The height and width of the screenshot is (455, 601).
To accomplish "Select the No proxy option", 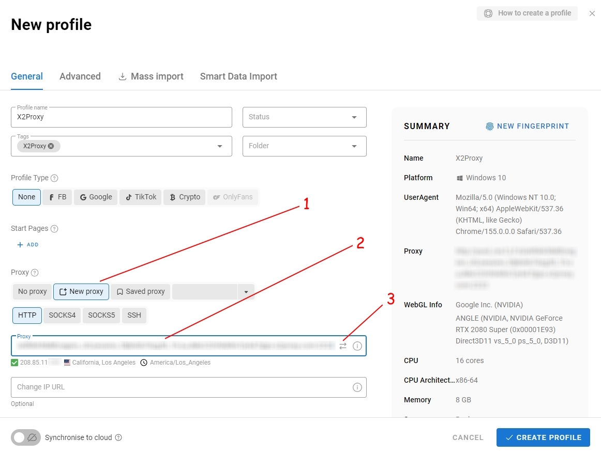I will (x=32, y=292).
